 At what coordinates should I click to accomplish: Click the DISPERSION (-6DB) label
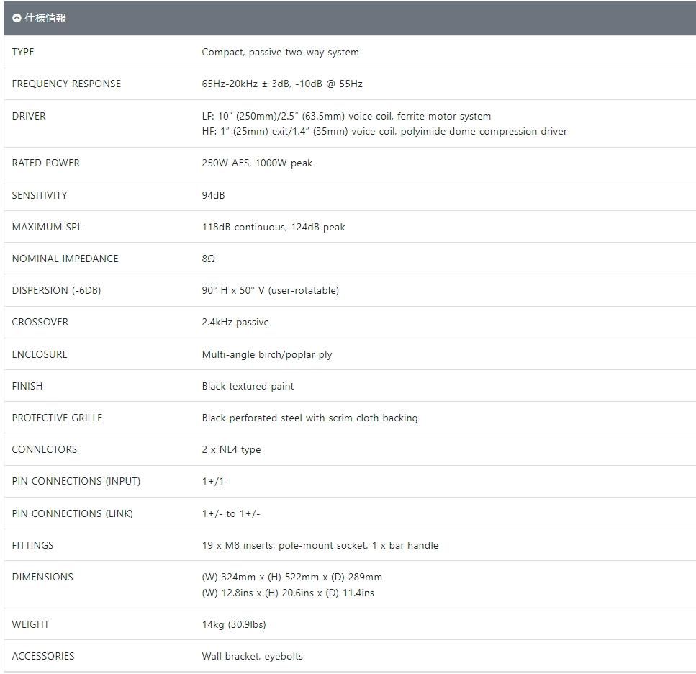(x=56, y=290)
